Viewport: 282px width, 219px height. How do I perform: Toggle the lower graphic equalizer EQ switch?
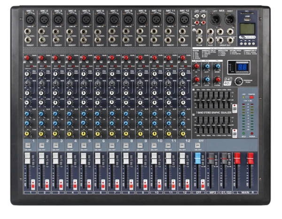pos(235,133)
